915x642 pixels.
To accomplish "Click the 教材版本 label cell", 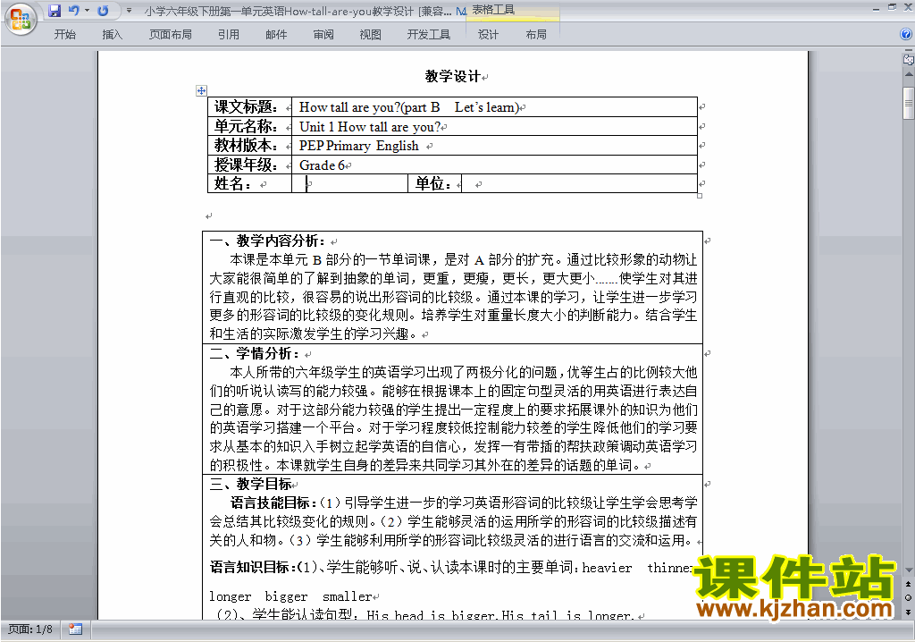I will [x=250, y=146].
